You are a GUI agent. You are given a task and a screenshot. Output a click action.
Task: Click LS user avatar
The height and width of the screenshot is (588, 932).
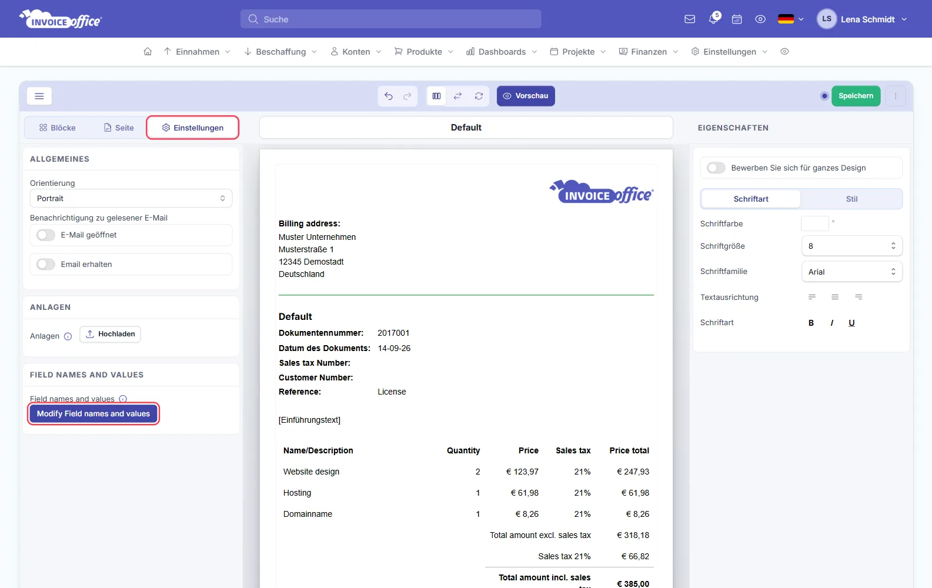coord(827,19)
